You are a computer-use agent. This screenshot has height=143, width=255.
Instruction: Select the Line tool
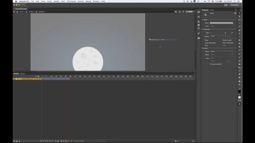pos(239,37)
